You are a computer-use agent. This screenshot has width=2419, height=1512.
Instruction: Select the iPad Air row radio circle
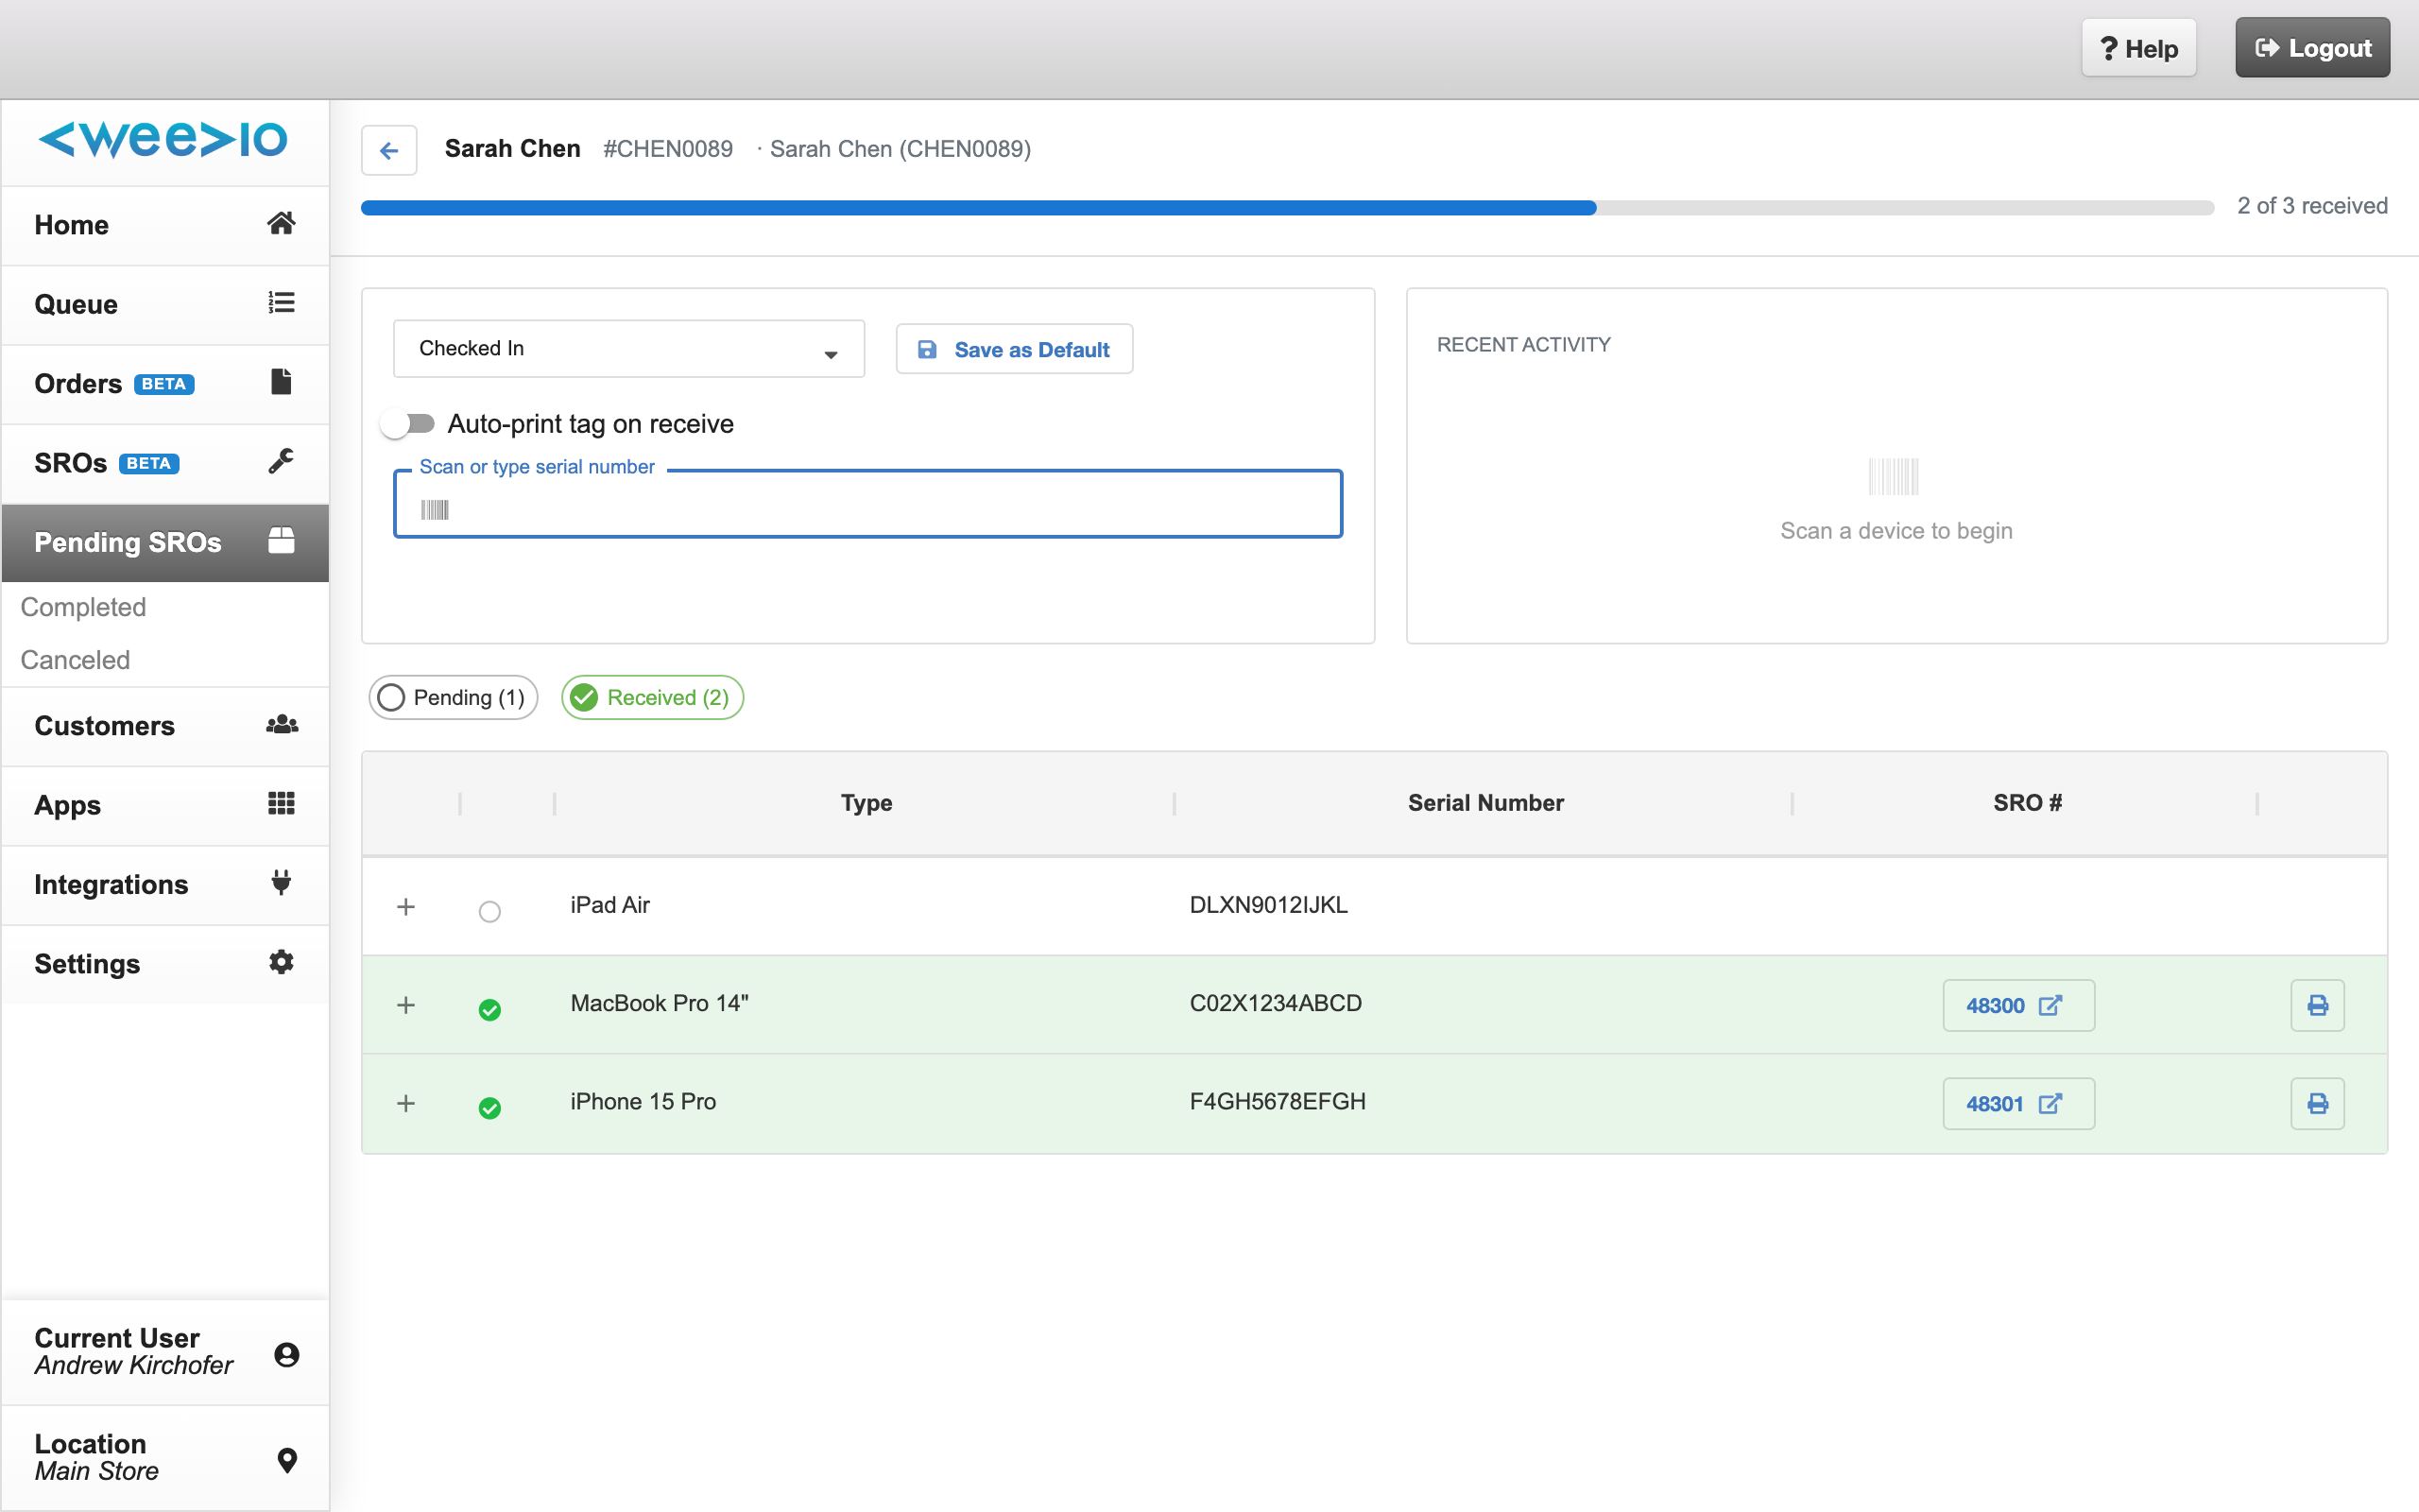489,911
